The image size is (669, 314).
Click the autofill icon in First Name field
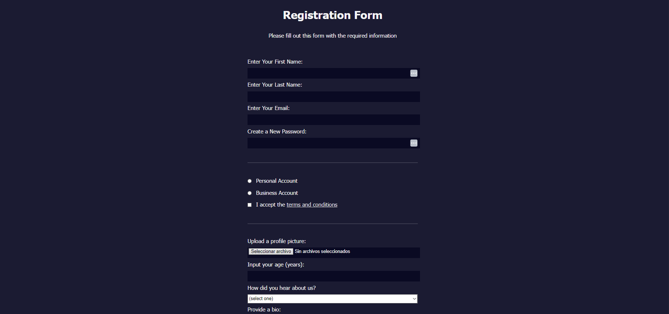pyautogui.click(x=413, y=73)
